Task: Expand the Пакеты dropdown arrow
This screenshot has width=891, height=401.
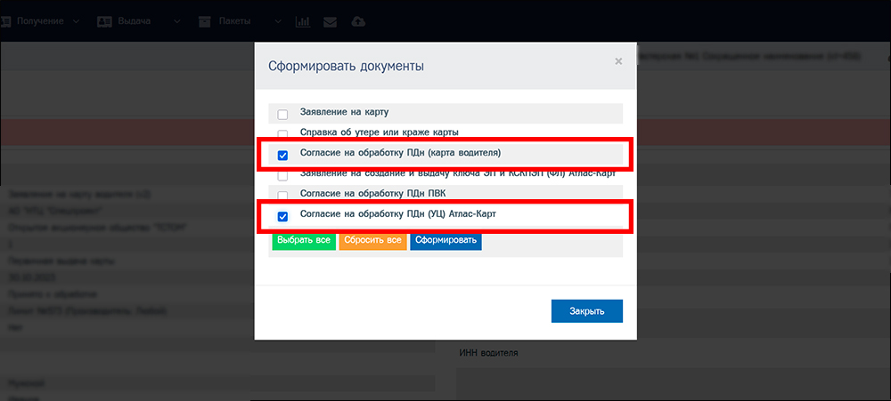Action: (278, 20)
